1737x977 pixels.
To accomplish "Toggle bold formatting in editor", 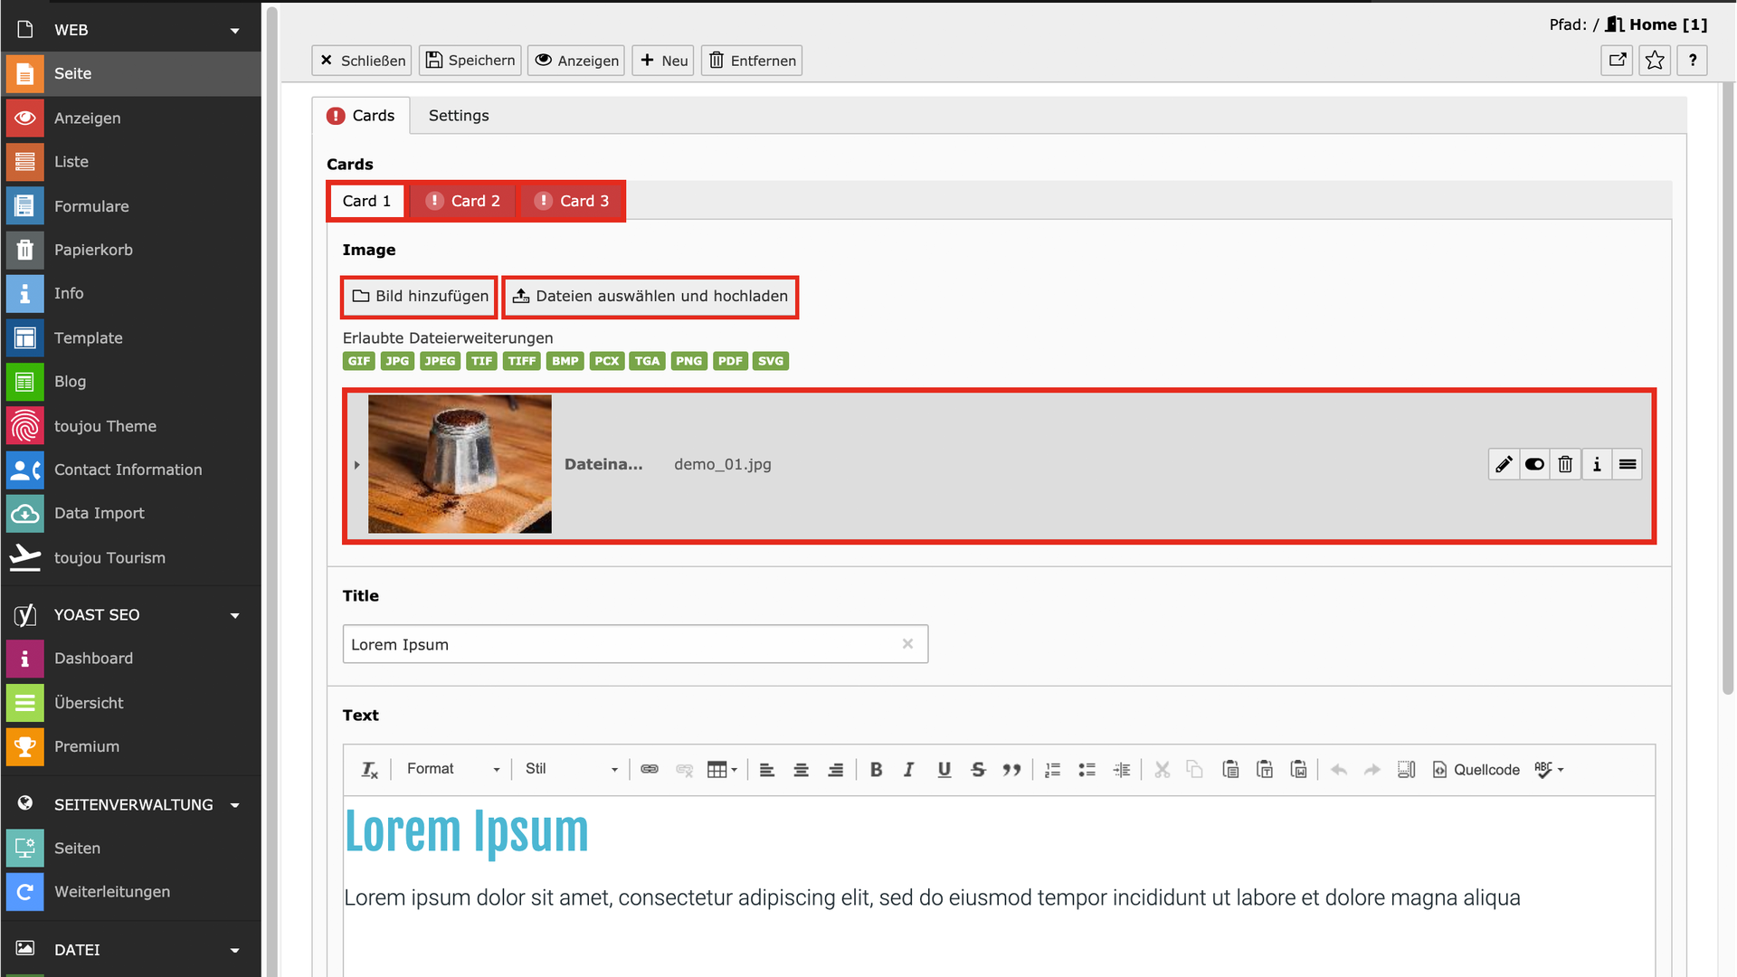I will 876,769.
